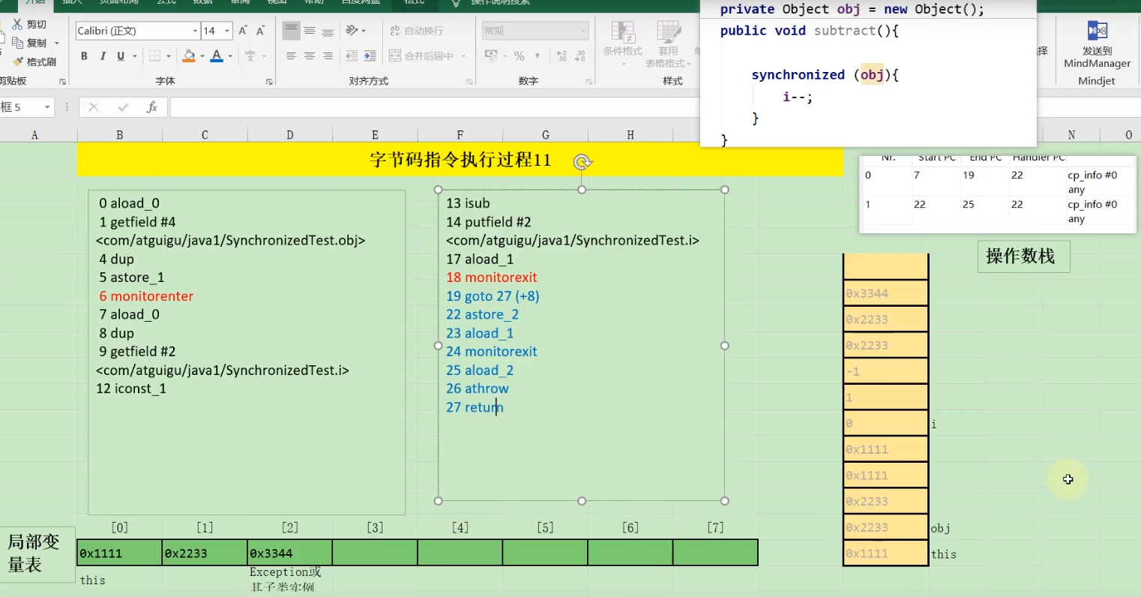This screenshot has width=1141, height=597.
Task: Apply comma thousands separator style
Action: (x=538, y=56)
